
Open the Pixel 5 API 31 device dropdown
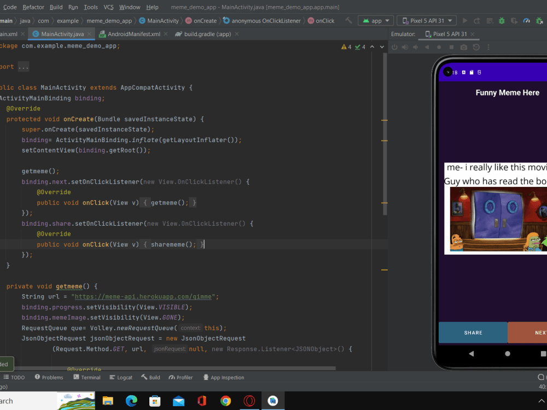426,21
